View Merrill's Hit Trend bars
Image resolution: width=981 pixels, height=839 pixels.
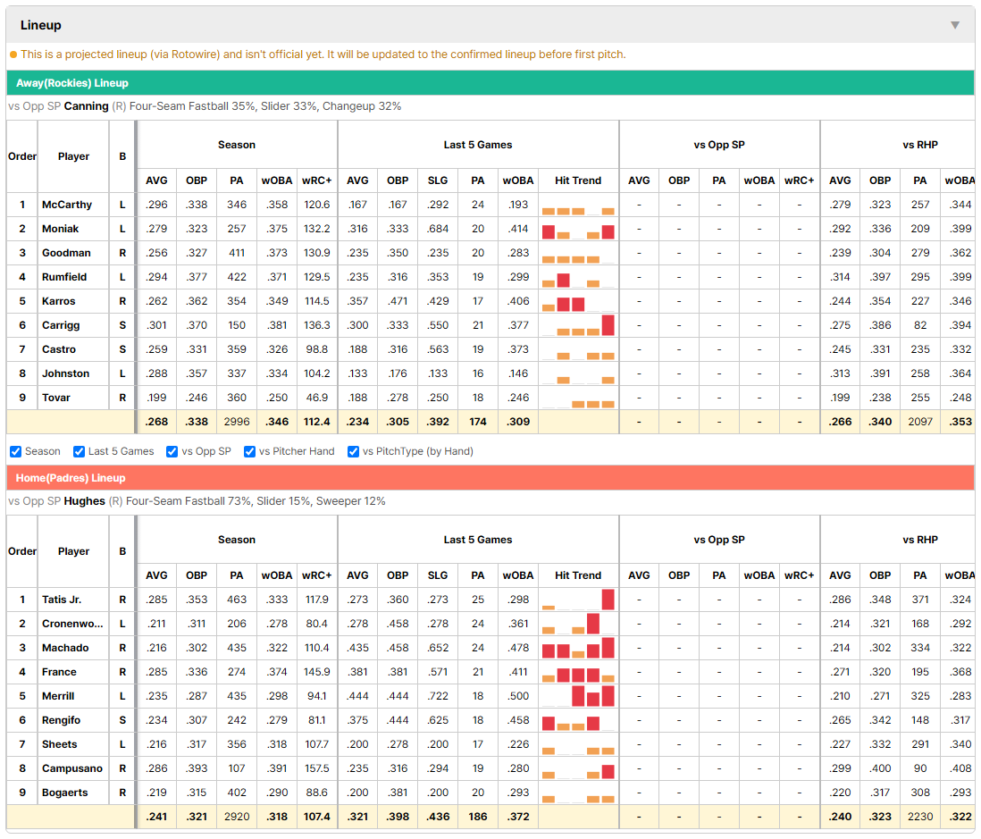tap(578, 696)
